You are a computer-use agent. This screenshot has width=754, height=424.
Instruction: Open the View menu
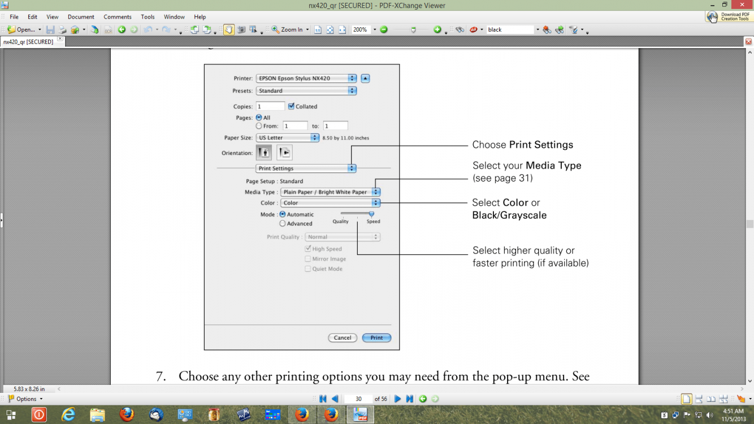53,17
